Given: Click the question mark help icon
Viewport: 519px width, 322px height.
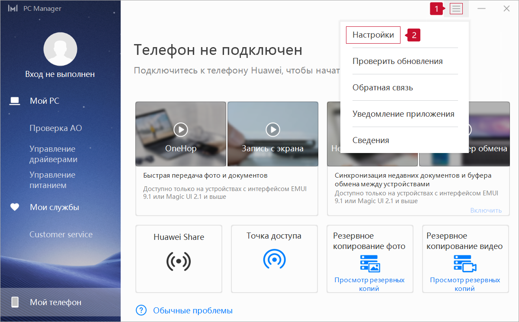Looking at the screenshot, I should point(141,310).
